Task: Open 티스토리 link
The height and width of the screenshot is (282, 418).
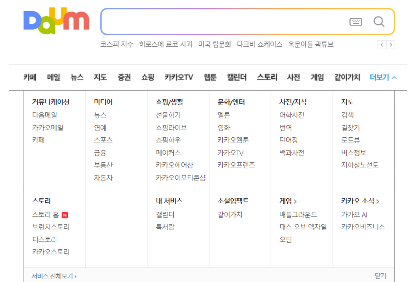Action: [x=44, y=240]
